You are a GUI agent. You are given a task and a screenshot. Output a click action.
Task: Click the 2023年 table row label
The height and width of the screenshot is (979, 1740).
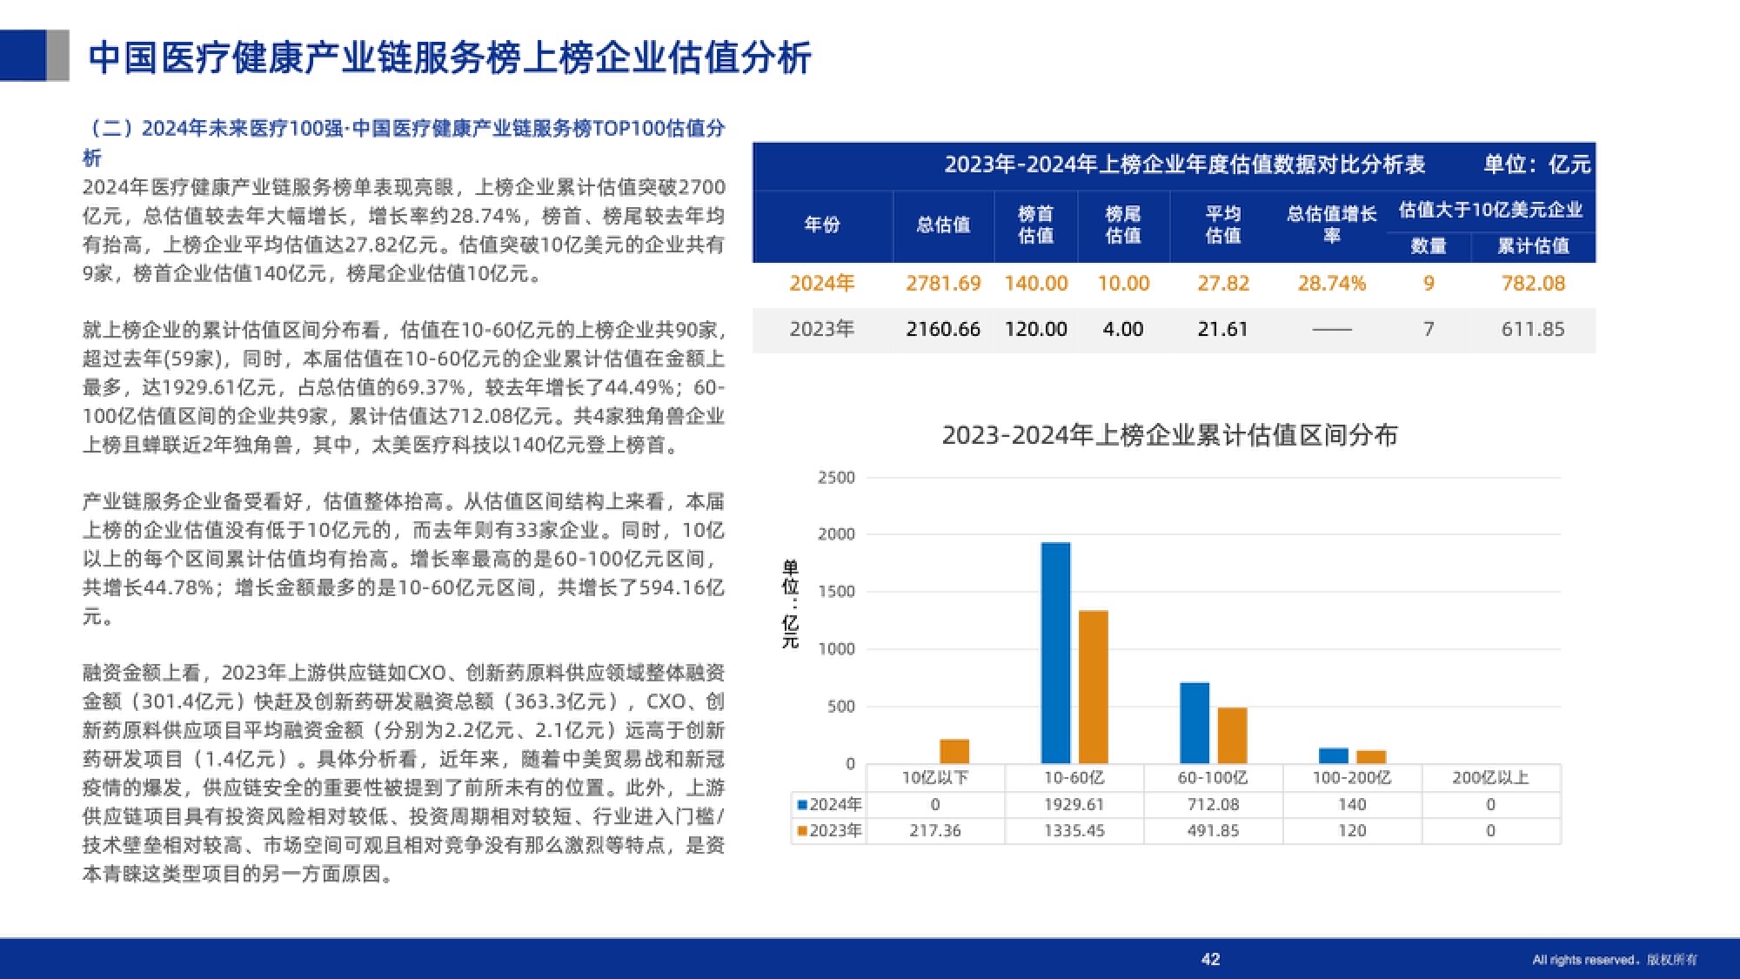821,329
